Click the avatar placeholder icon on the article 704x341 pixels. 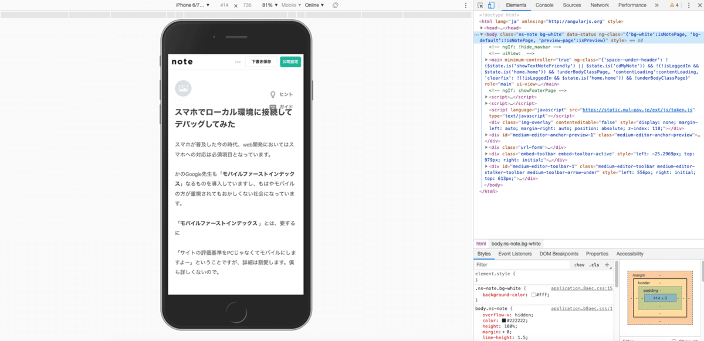point(182,87)
